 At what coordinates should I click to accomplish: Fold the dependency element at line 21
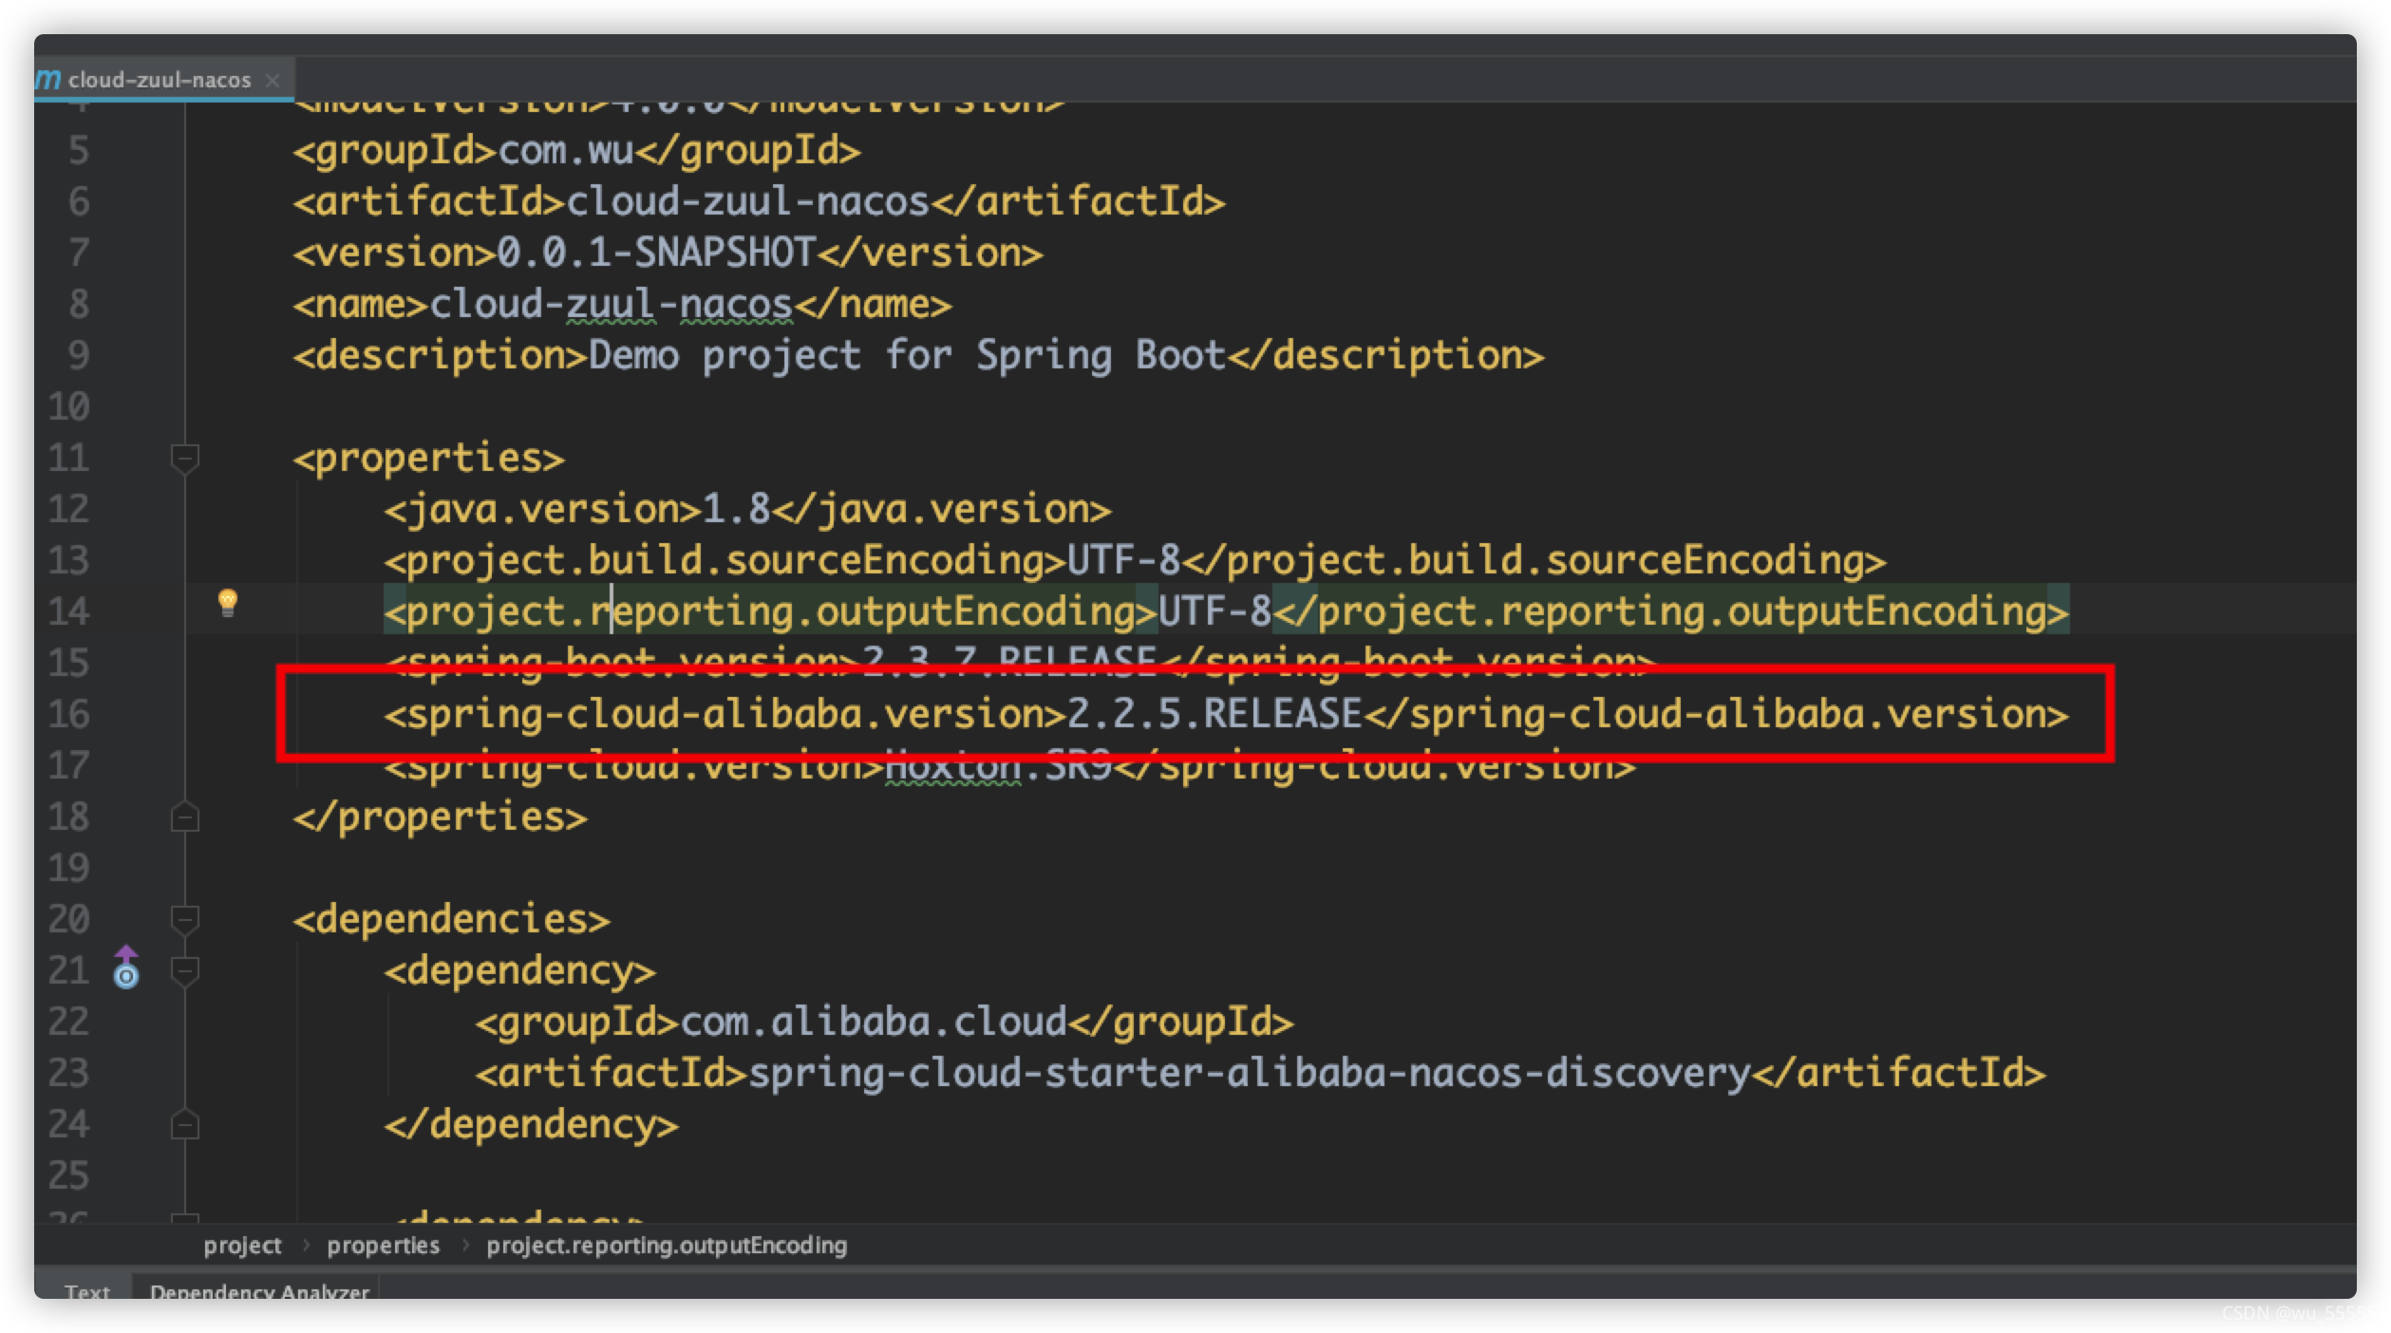pos(184,970)
